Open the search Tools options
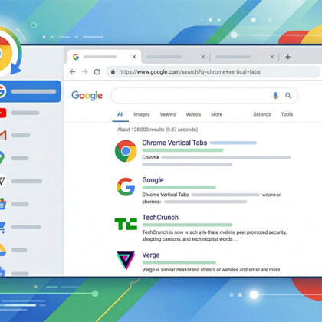The height and width of the screenshot is (322, 322). click(287, 114)
